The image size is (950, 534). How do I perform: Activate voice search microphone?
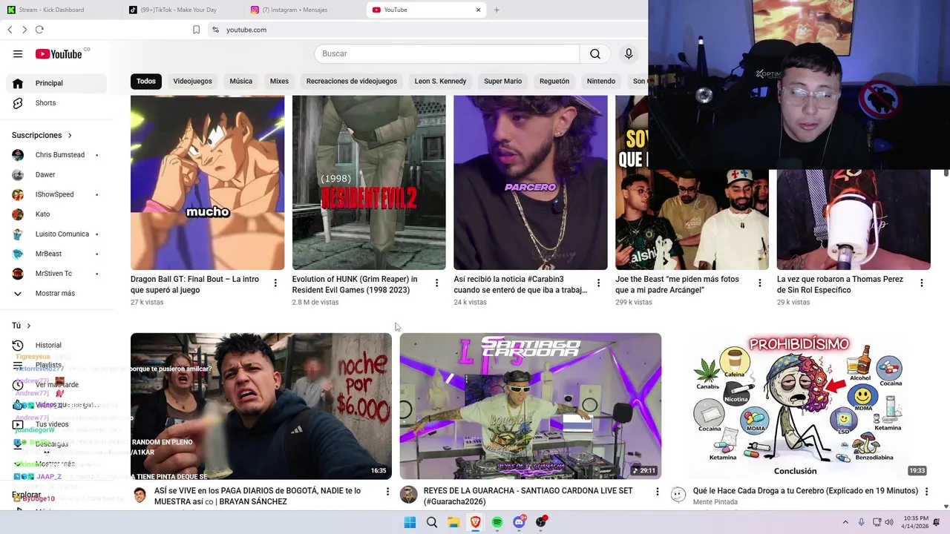tap(629, 53)
